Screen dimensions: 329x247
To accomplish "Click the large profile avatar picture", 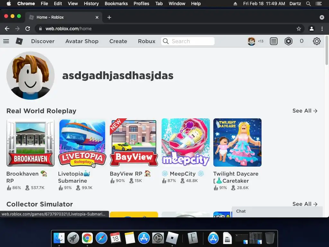I will (x=31, y=76).
